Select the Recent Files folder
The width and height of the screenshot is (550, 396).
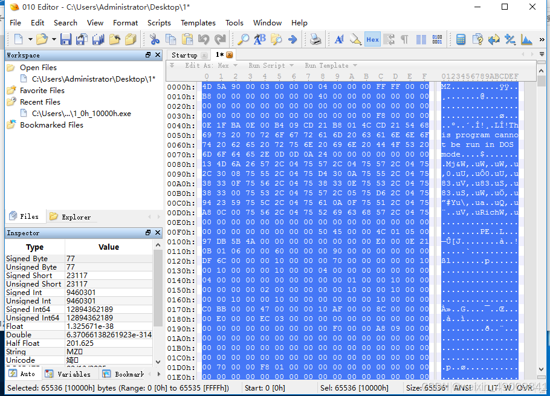40,102
